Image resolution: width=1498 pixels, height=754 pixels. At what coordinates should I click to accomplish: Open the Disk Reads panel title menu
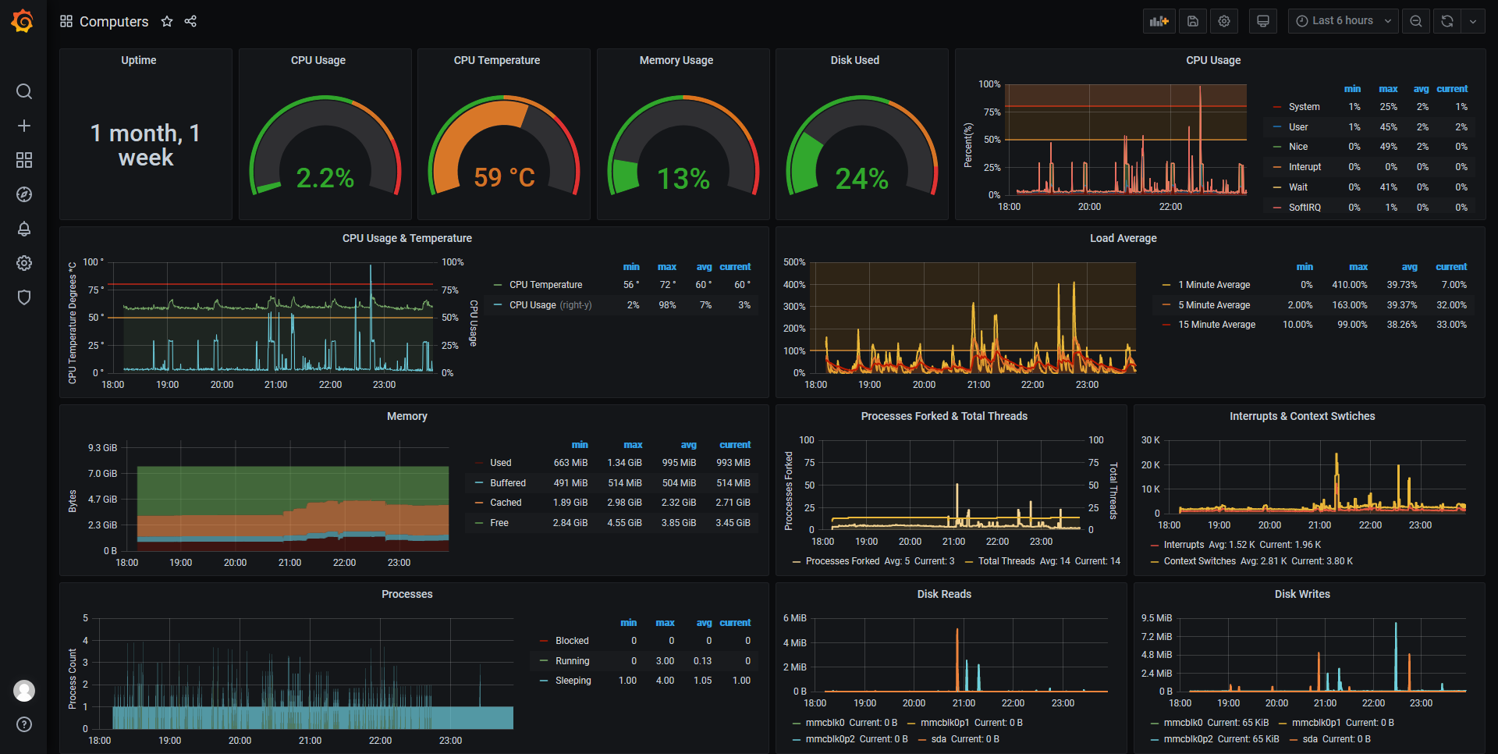[945, 594]
